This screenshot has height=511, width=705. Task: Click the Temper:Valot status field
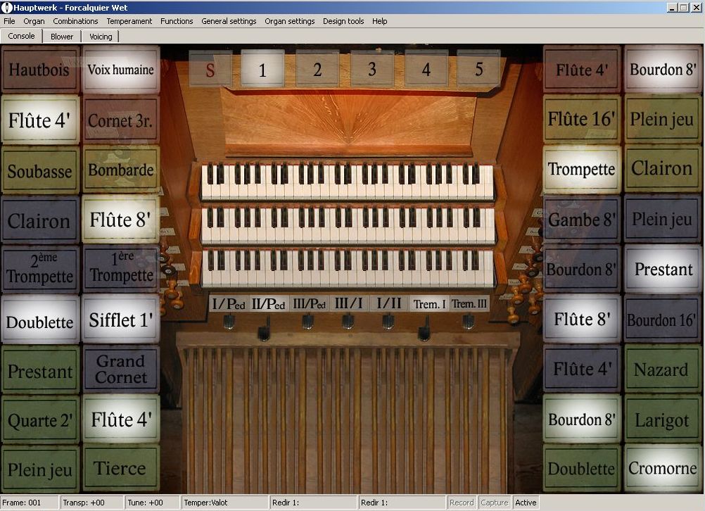(224, 503)
